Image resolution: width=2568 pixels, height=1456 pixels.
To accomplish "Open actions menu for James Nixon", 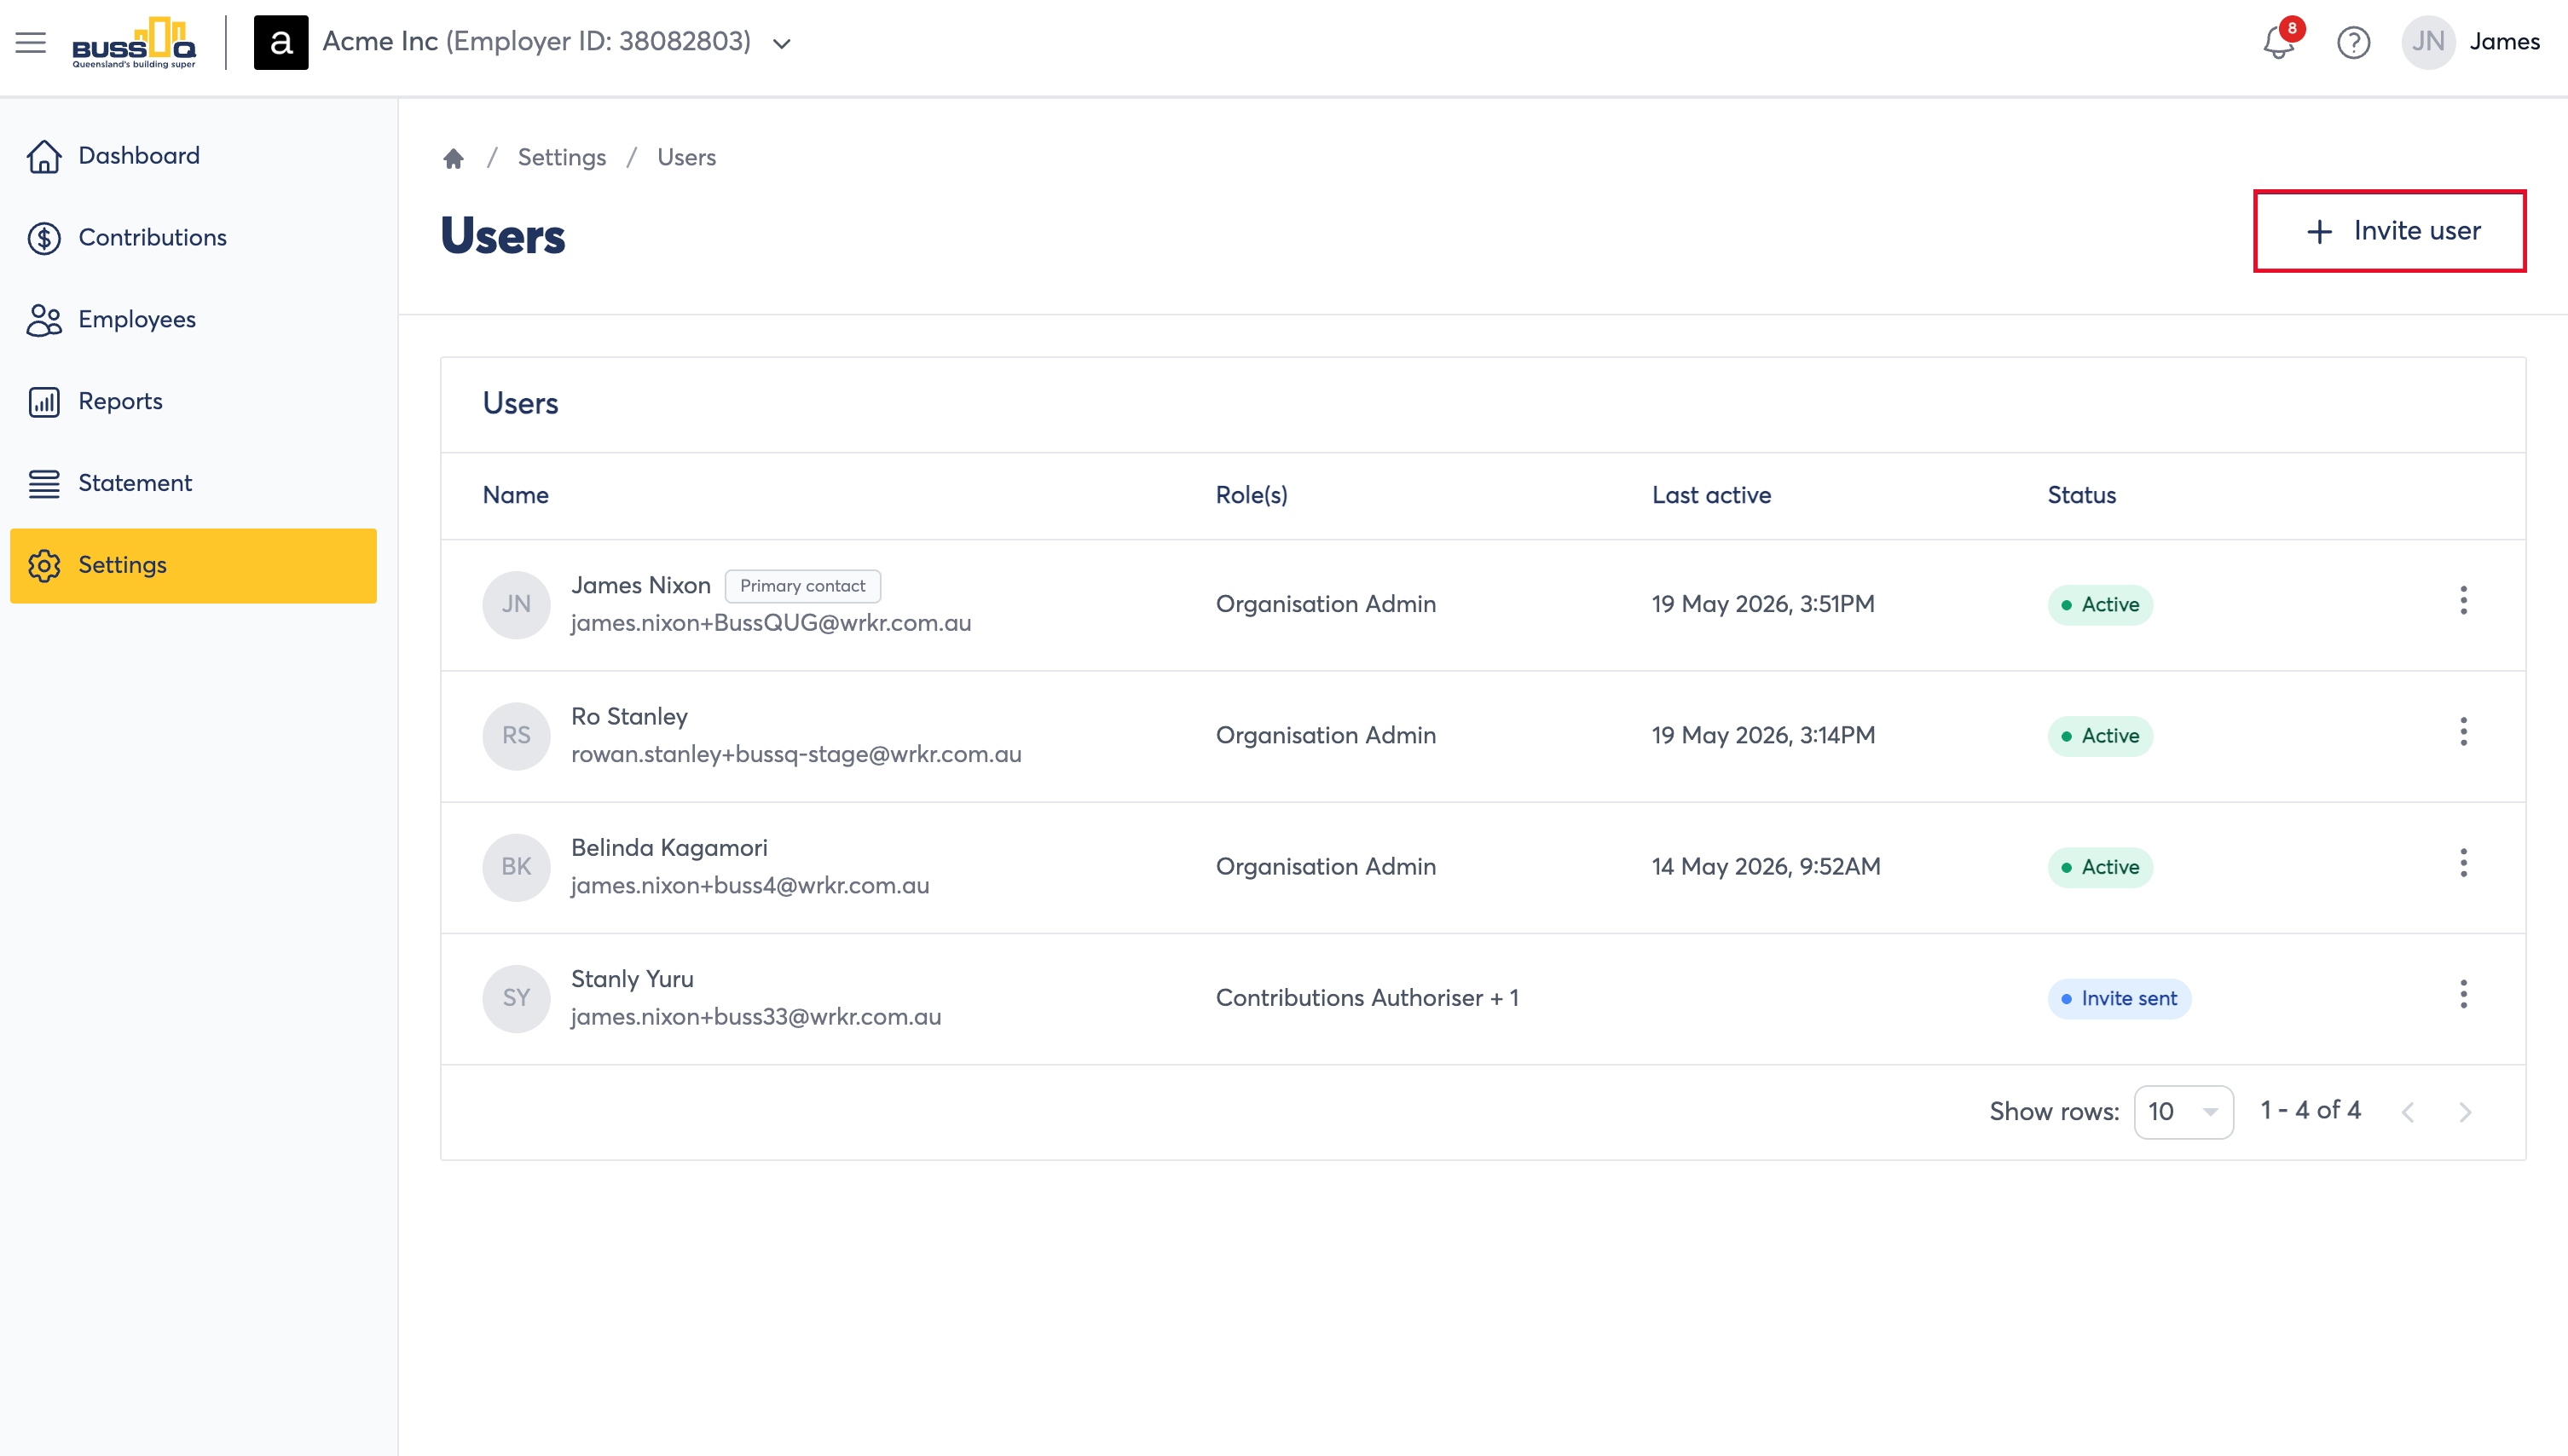I will (x=2463, y=601).
